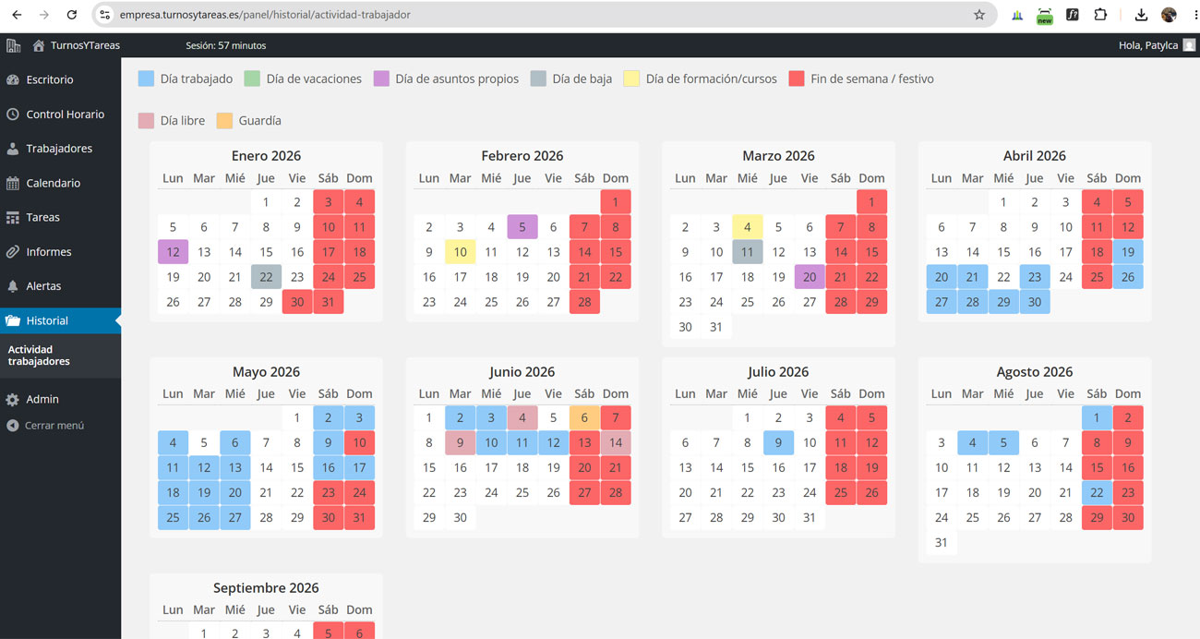The image size is (1200, 639).
Task: Select blue day 1 in Agosto 2026
Action: [1097, 418]
